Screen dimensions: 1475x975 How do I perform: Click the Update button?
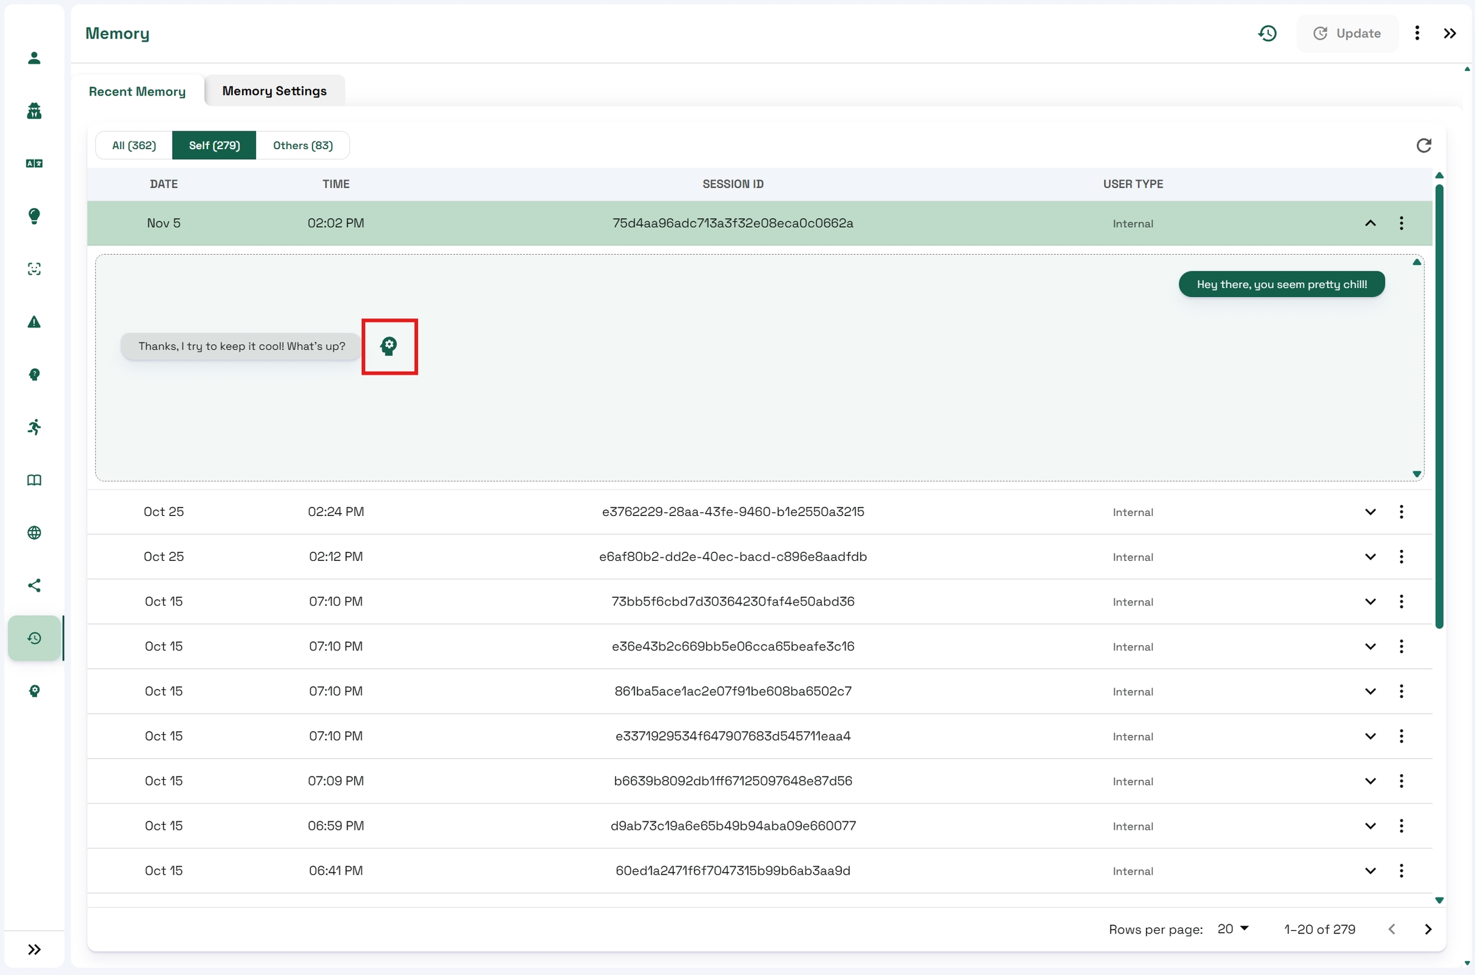(x=1347, y=33)
